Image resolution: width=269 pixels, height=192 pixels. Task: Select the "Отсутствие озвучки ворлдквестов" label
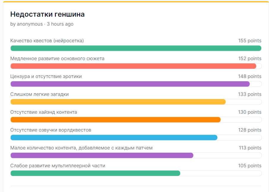point(51,130)
